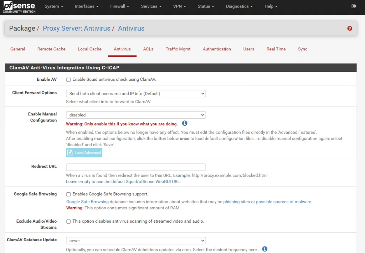Open the Real Time tab

point(276,49)
